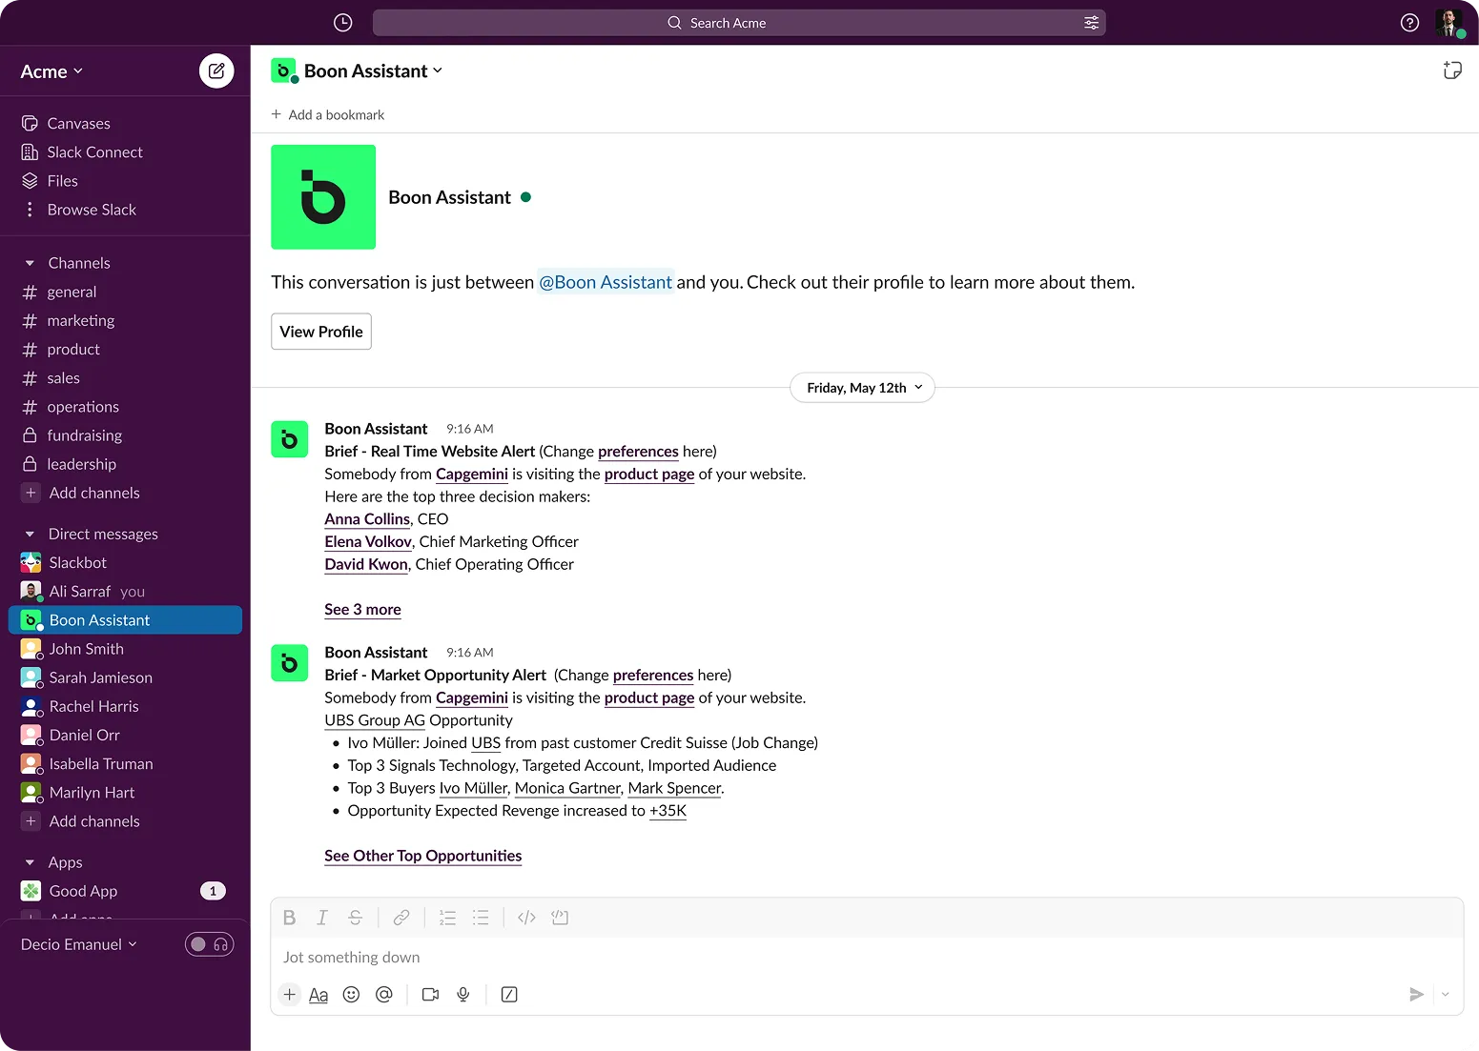1479x1051 pixels.
Task: Open canvas icon in channel header
Action: 1452,70
